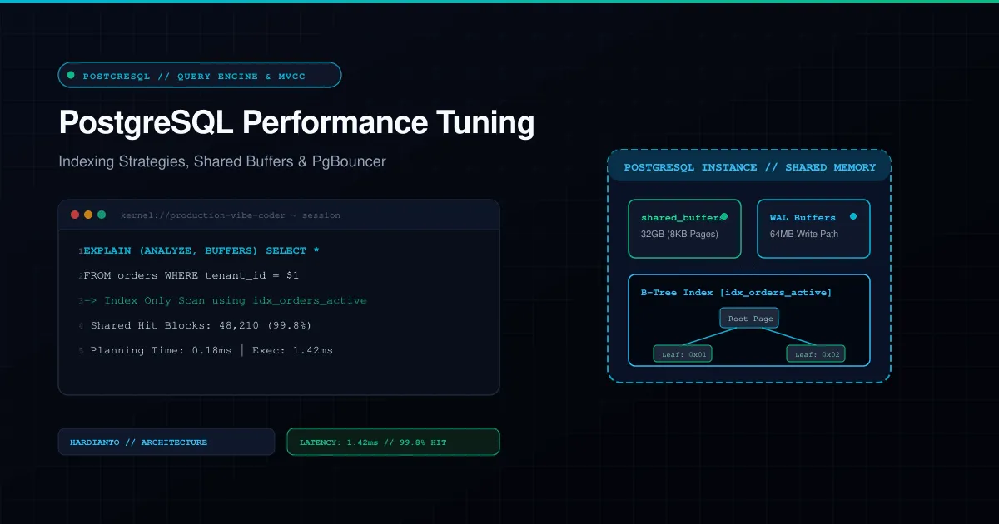Click the 'Leaf: 0x01' node
The height and width of the screenshot is (524, 999).
tap(683, 353)
